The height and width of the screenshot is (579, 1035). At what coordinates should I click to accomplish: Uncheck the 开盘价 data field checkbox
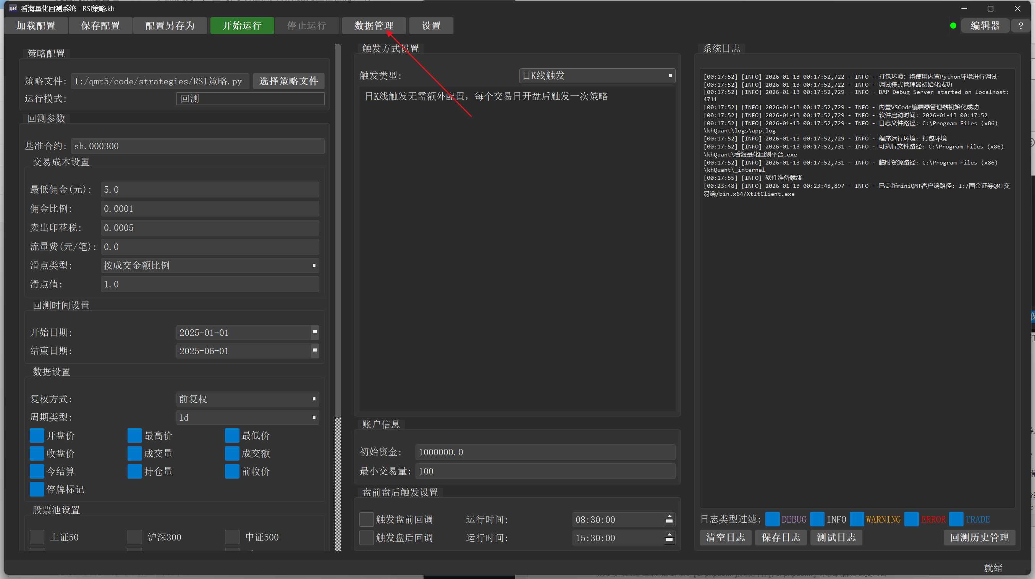pyautogui.click(x=37, y=435)
